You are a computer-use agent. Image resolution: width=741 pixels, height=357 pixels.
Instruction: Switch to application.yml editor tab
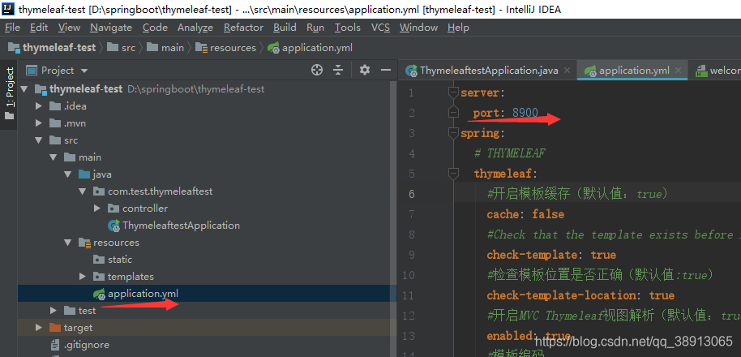pos(627,71)
